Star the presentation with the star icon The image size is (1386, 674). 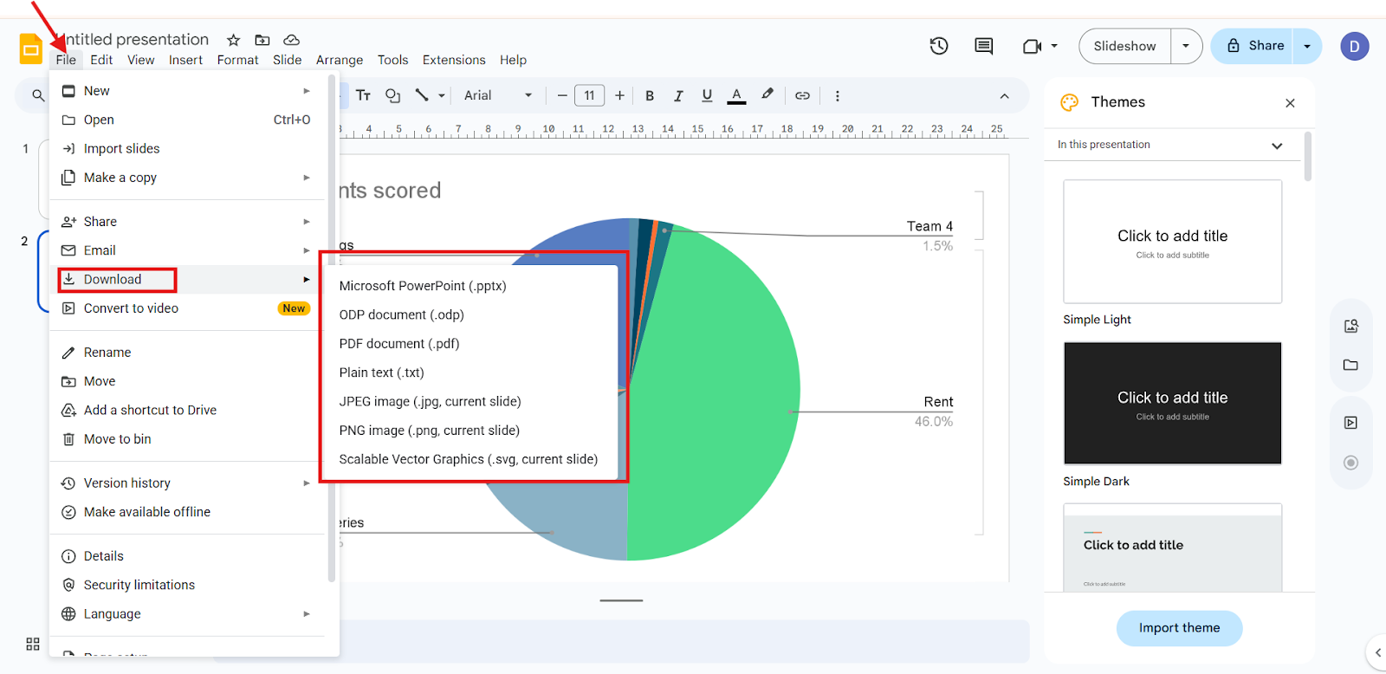tap(233, 40)
